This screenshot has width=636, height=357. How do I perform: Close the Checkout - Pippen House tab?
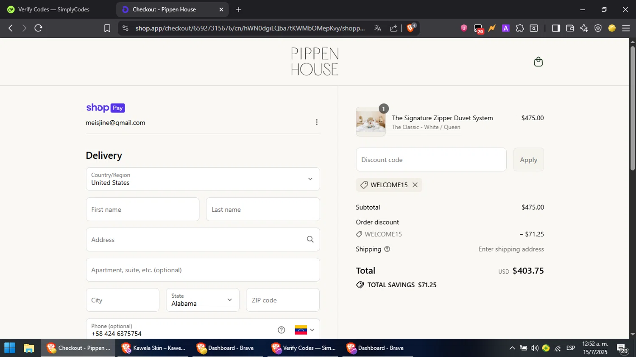coord(221,9)
